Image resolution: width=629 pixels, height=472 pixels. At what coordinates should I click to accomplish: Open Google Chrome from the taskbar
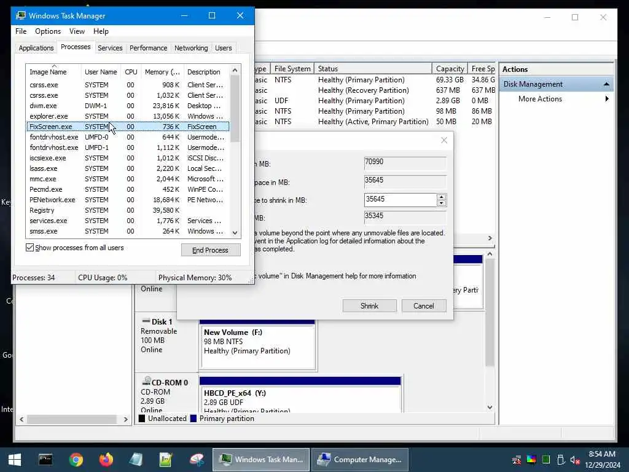(x=76, y=460)
